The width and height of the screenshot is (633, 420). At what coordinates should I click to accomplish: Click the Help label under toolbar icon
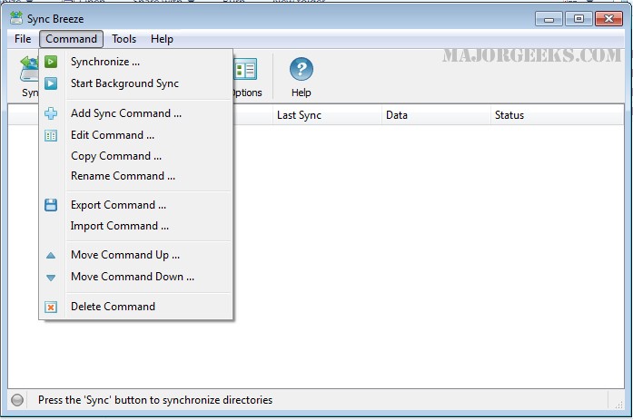(302, 93)
